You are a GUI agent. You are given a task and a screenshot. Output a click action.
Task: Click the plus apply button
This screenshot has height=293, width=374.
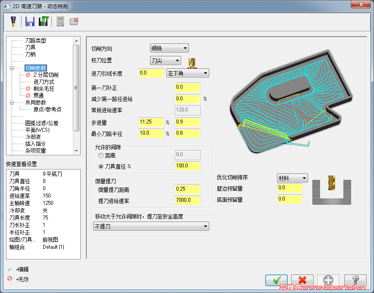(x=328, y=280)
